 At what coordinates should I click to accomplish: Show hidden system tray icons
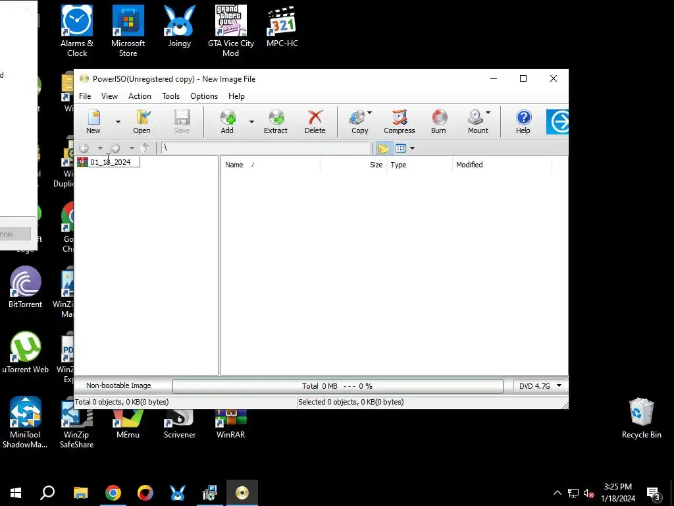tap(557, 493)
